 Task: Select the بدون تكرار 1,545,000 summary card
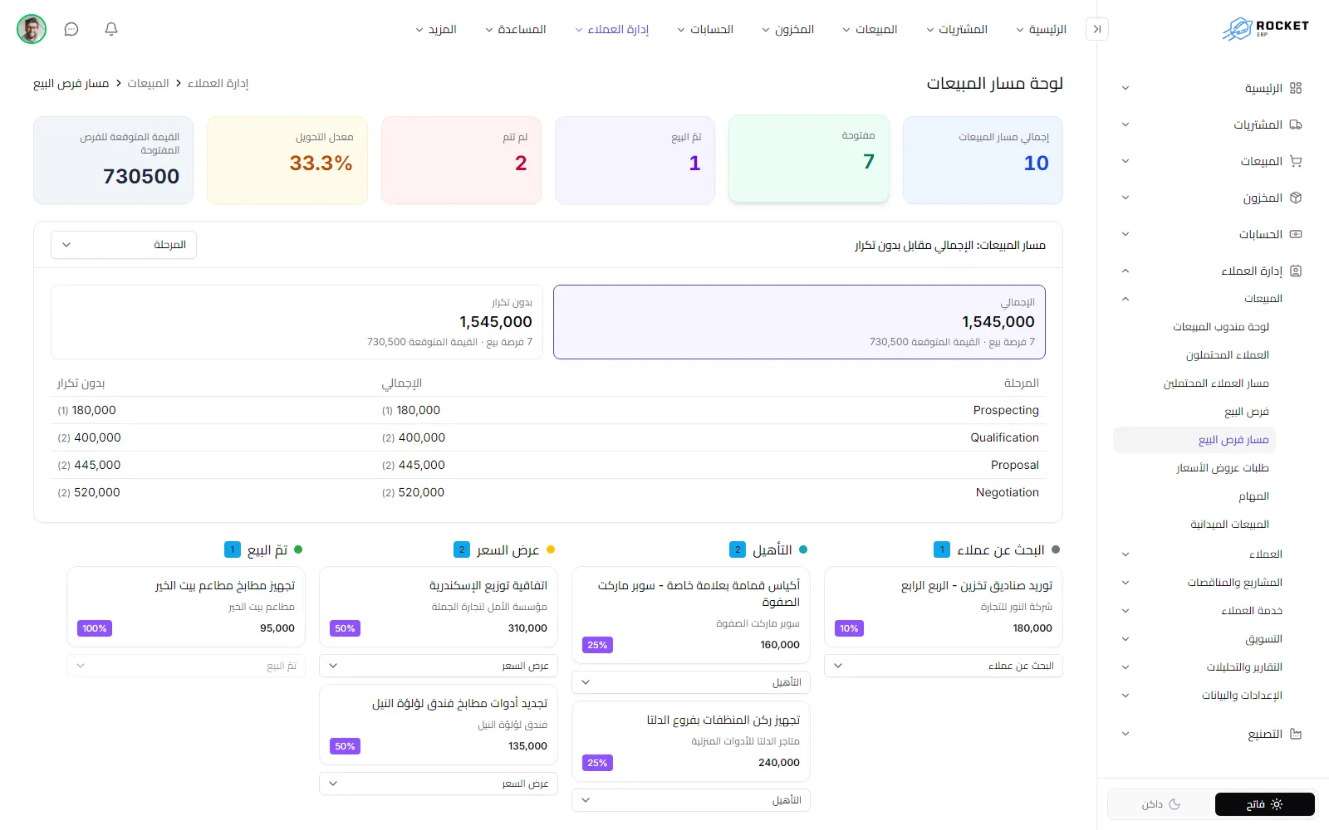point(297,322)
